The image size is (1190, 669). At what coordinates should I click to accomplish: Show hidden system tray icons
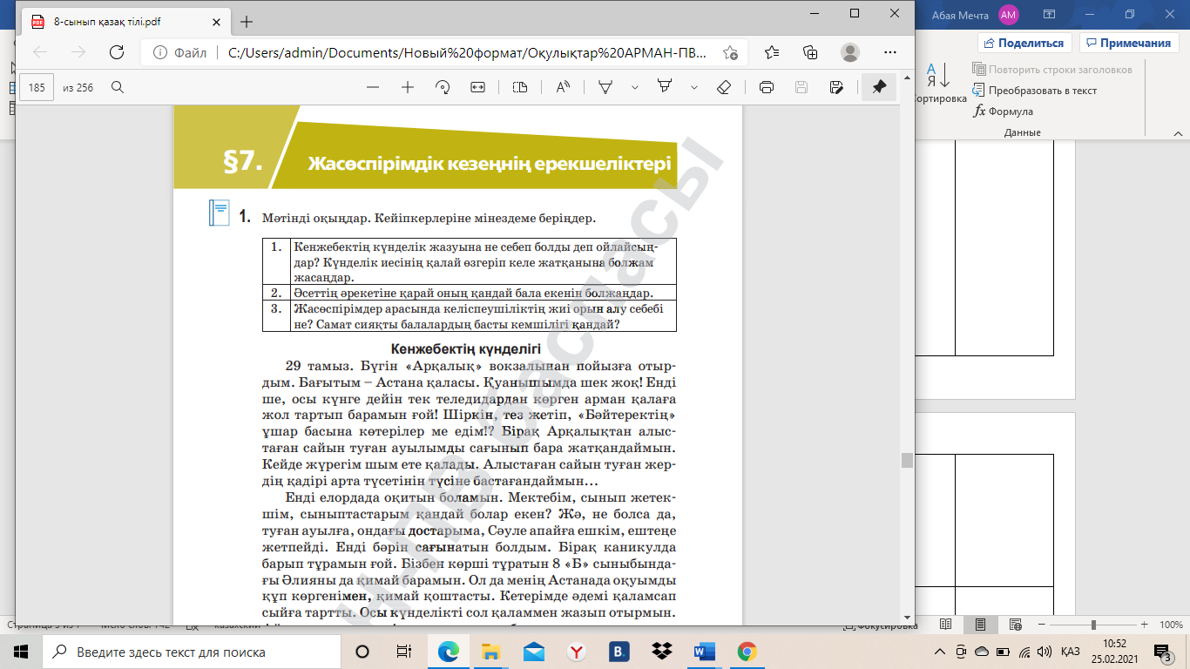tap(940, 652)
